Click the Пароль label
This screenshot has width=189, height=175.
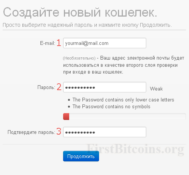(46, 87)
